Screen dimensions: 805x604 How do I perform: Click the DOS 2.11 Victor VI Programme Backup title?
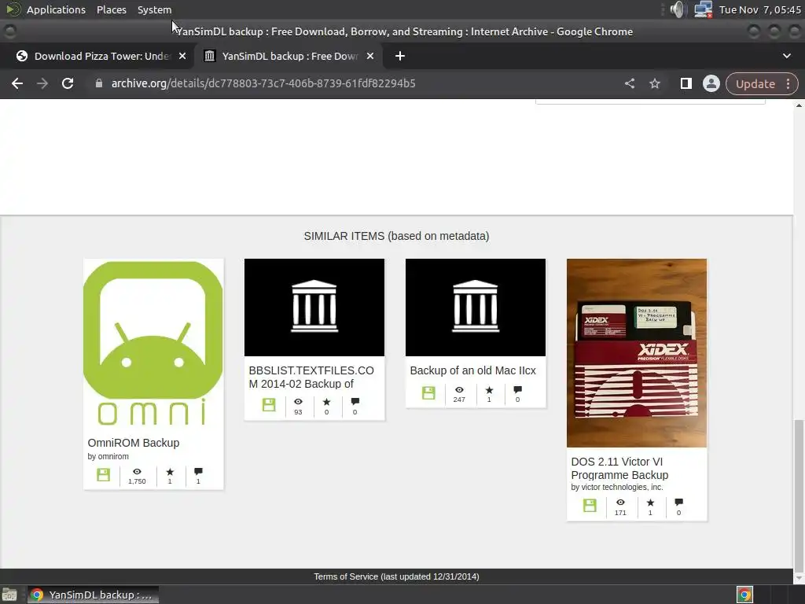pos(619,469)
